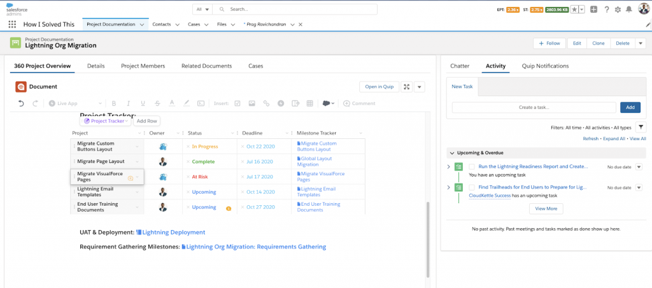Click the undo arrow in Quip toolbar

point(21,103)
